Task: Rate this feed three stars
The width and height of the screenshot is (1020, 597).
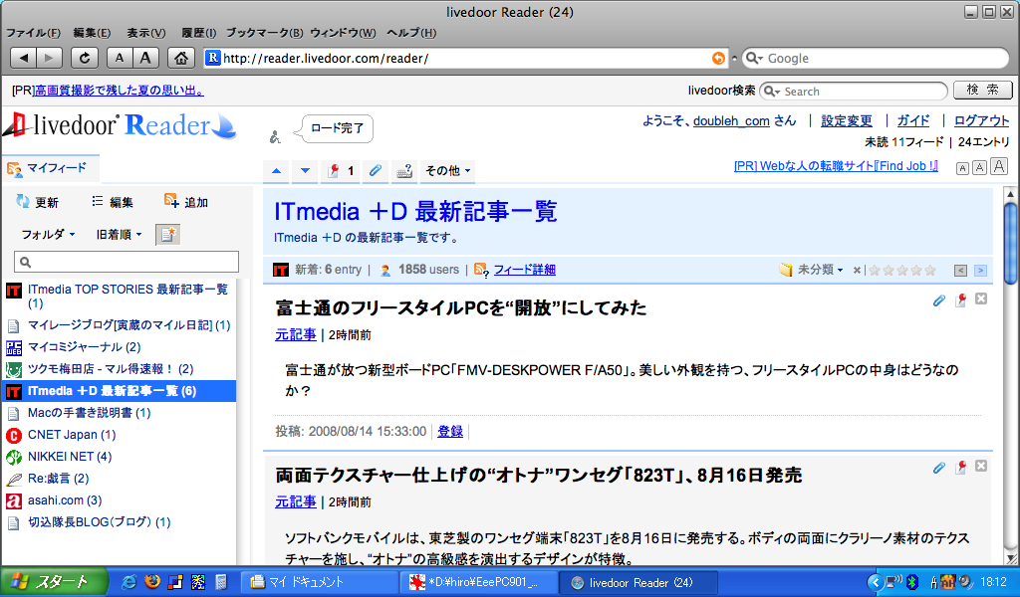Action: tap(902, 271)
